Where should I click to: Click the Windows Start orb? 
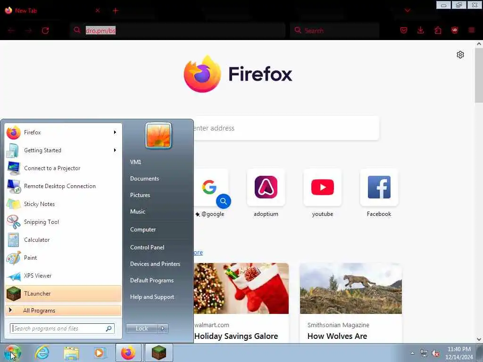tap(12, 353)
